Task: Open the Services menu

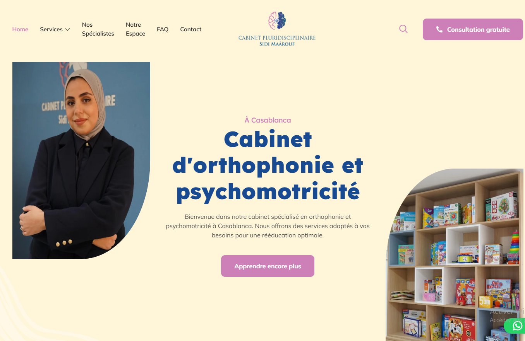Action: pyautogui.click(x=55, y=29)
